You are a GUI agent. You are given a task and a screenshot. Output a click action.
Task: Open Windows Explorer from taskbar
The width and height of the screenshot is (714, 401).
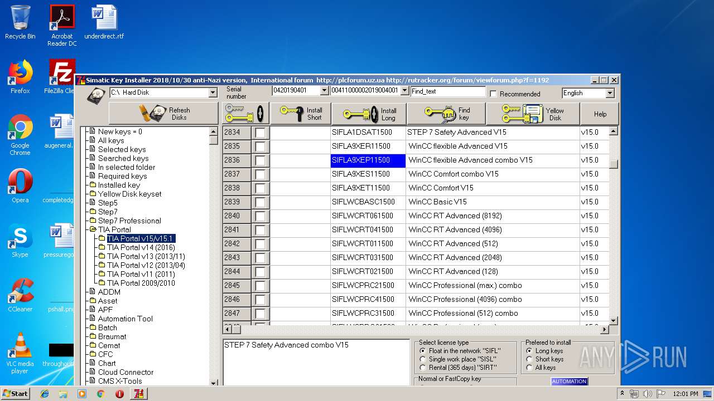point(63,394)
